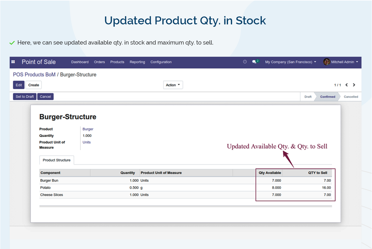Sort by the Component column header
This screenshot has height=249, width=372.
click(x=65, y=173)
